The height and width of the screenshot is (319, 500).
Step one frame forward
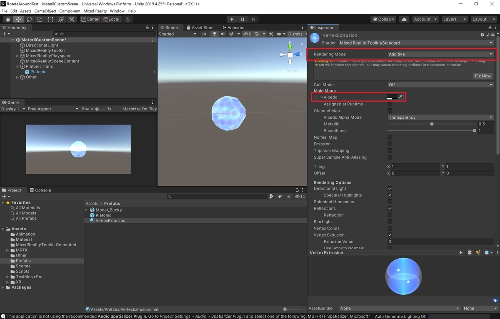[x=253, y=19]
